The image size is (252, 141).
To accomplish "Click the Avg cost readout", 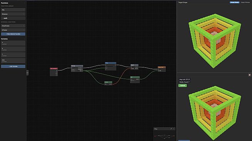I will pos(185,79).
